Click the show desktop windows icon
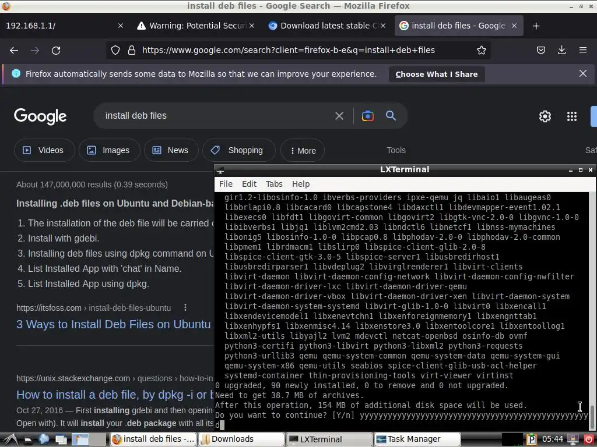This screenshot has width=597, height=447. [61, 439]
